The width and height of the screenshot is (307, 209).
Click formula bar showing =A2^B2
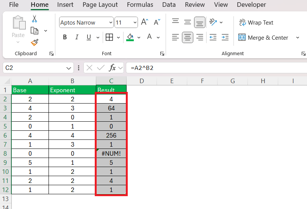click(216, 68)
